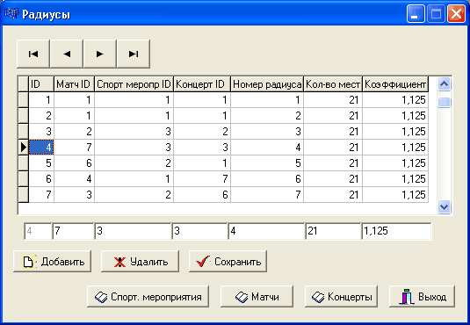Click Коэффициент cell in row ID 2

click(x=395, y=116)
